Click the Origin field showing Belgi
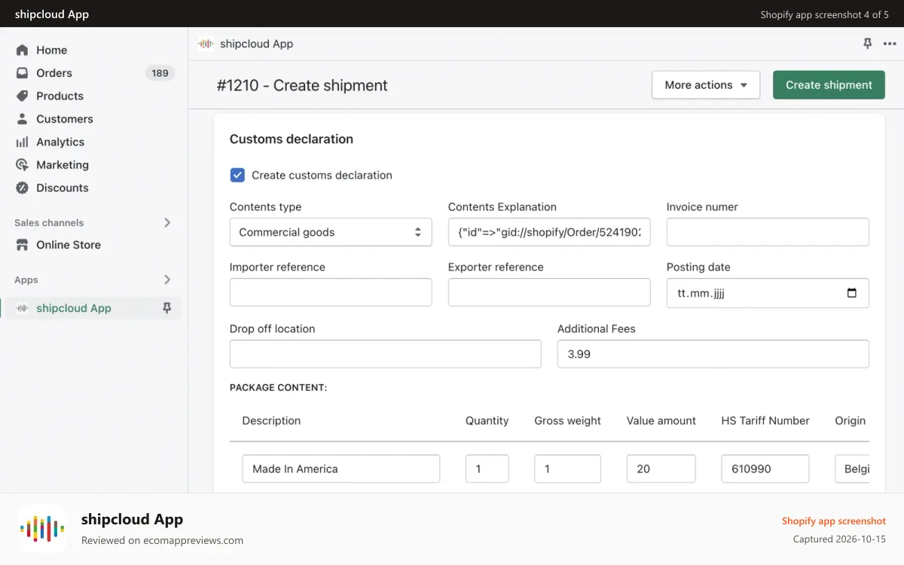This screenshot has width=904, height=565. pyautogui.click(x=852, y=469)
